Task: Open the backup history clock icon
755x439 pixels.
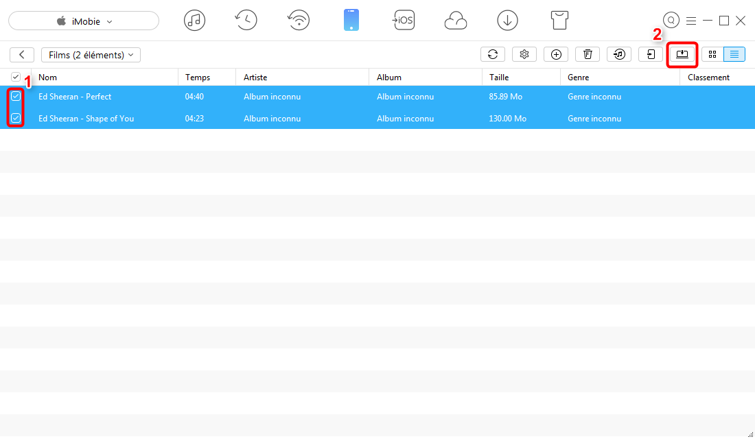Action: click(246, 21)
